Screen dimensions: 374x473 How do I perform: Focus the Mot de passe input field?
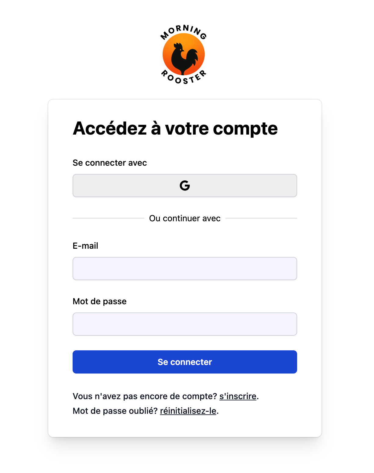[185, 324]
